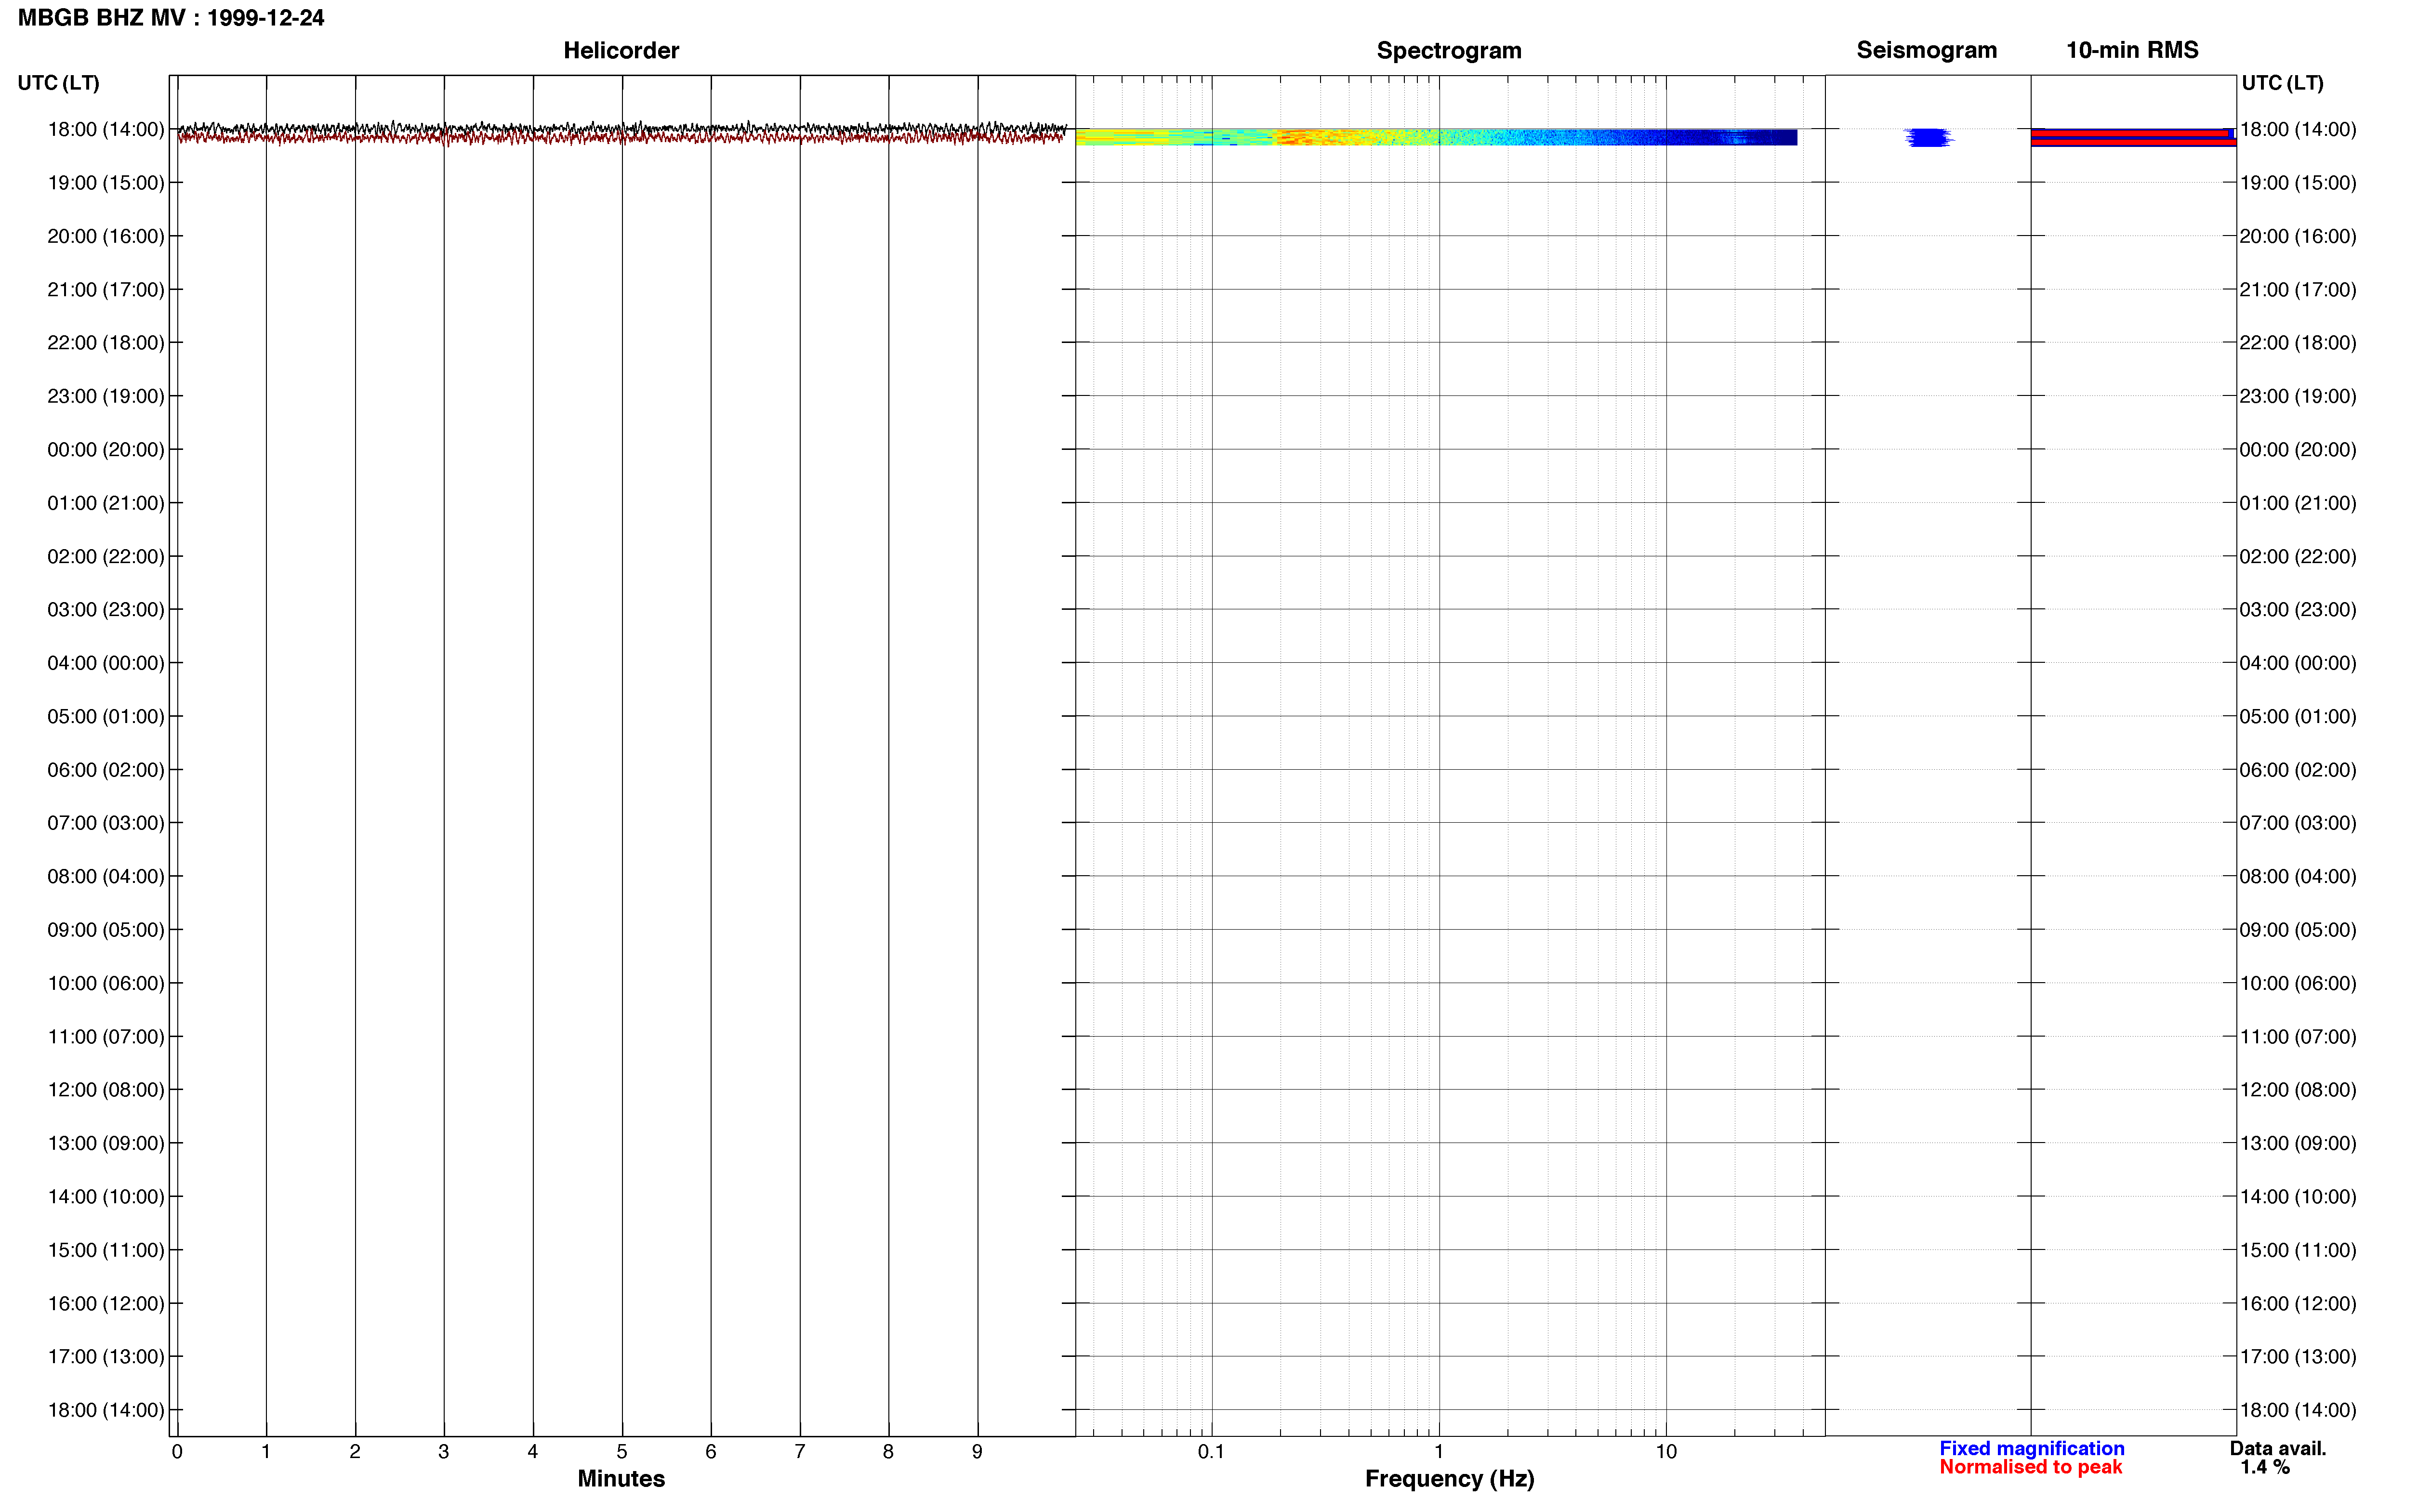
Task: Click the "Frequency (Hz)" x-axis label
Action: 1449,1479
